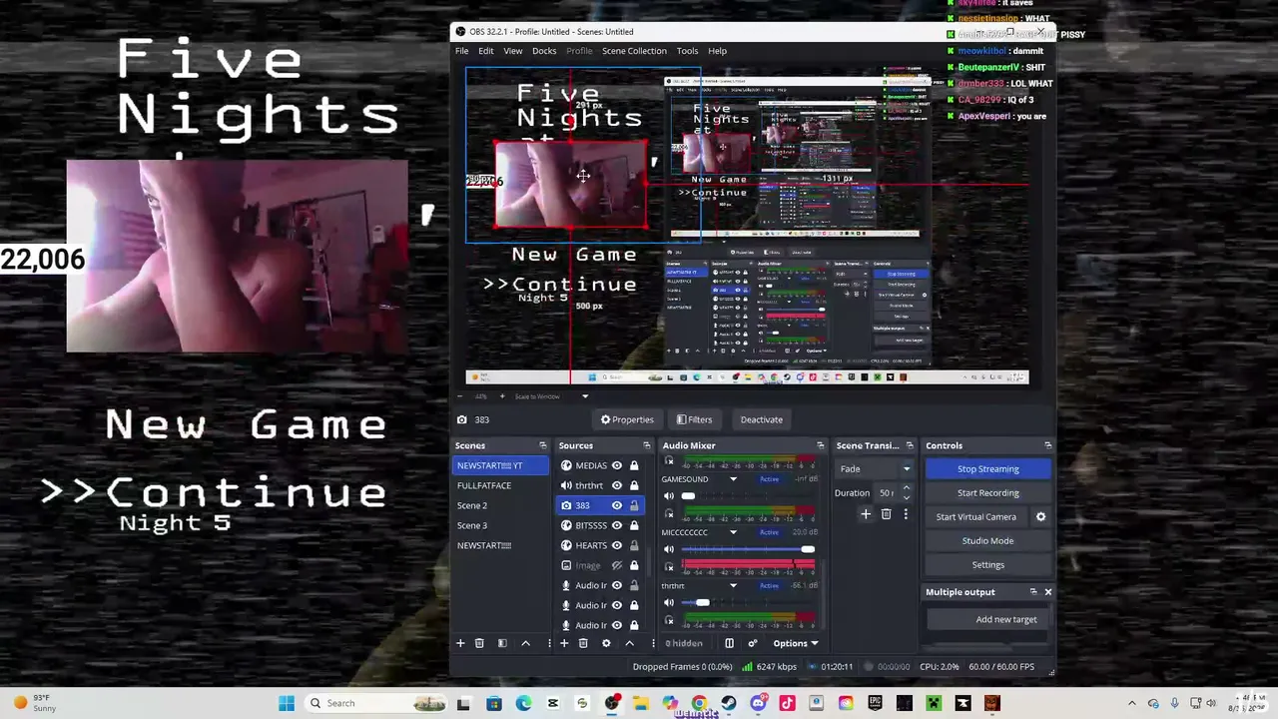Mute the GAMESOUND speaker icon
The width and height of the screenshot is (1278, 719).
669,496
